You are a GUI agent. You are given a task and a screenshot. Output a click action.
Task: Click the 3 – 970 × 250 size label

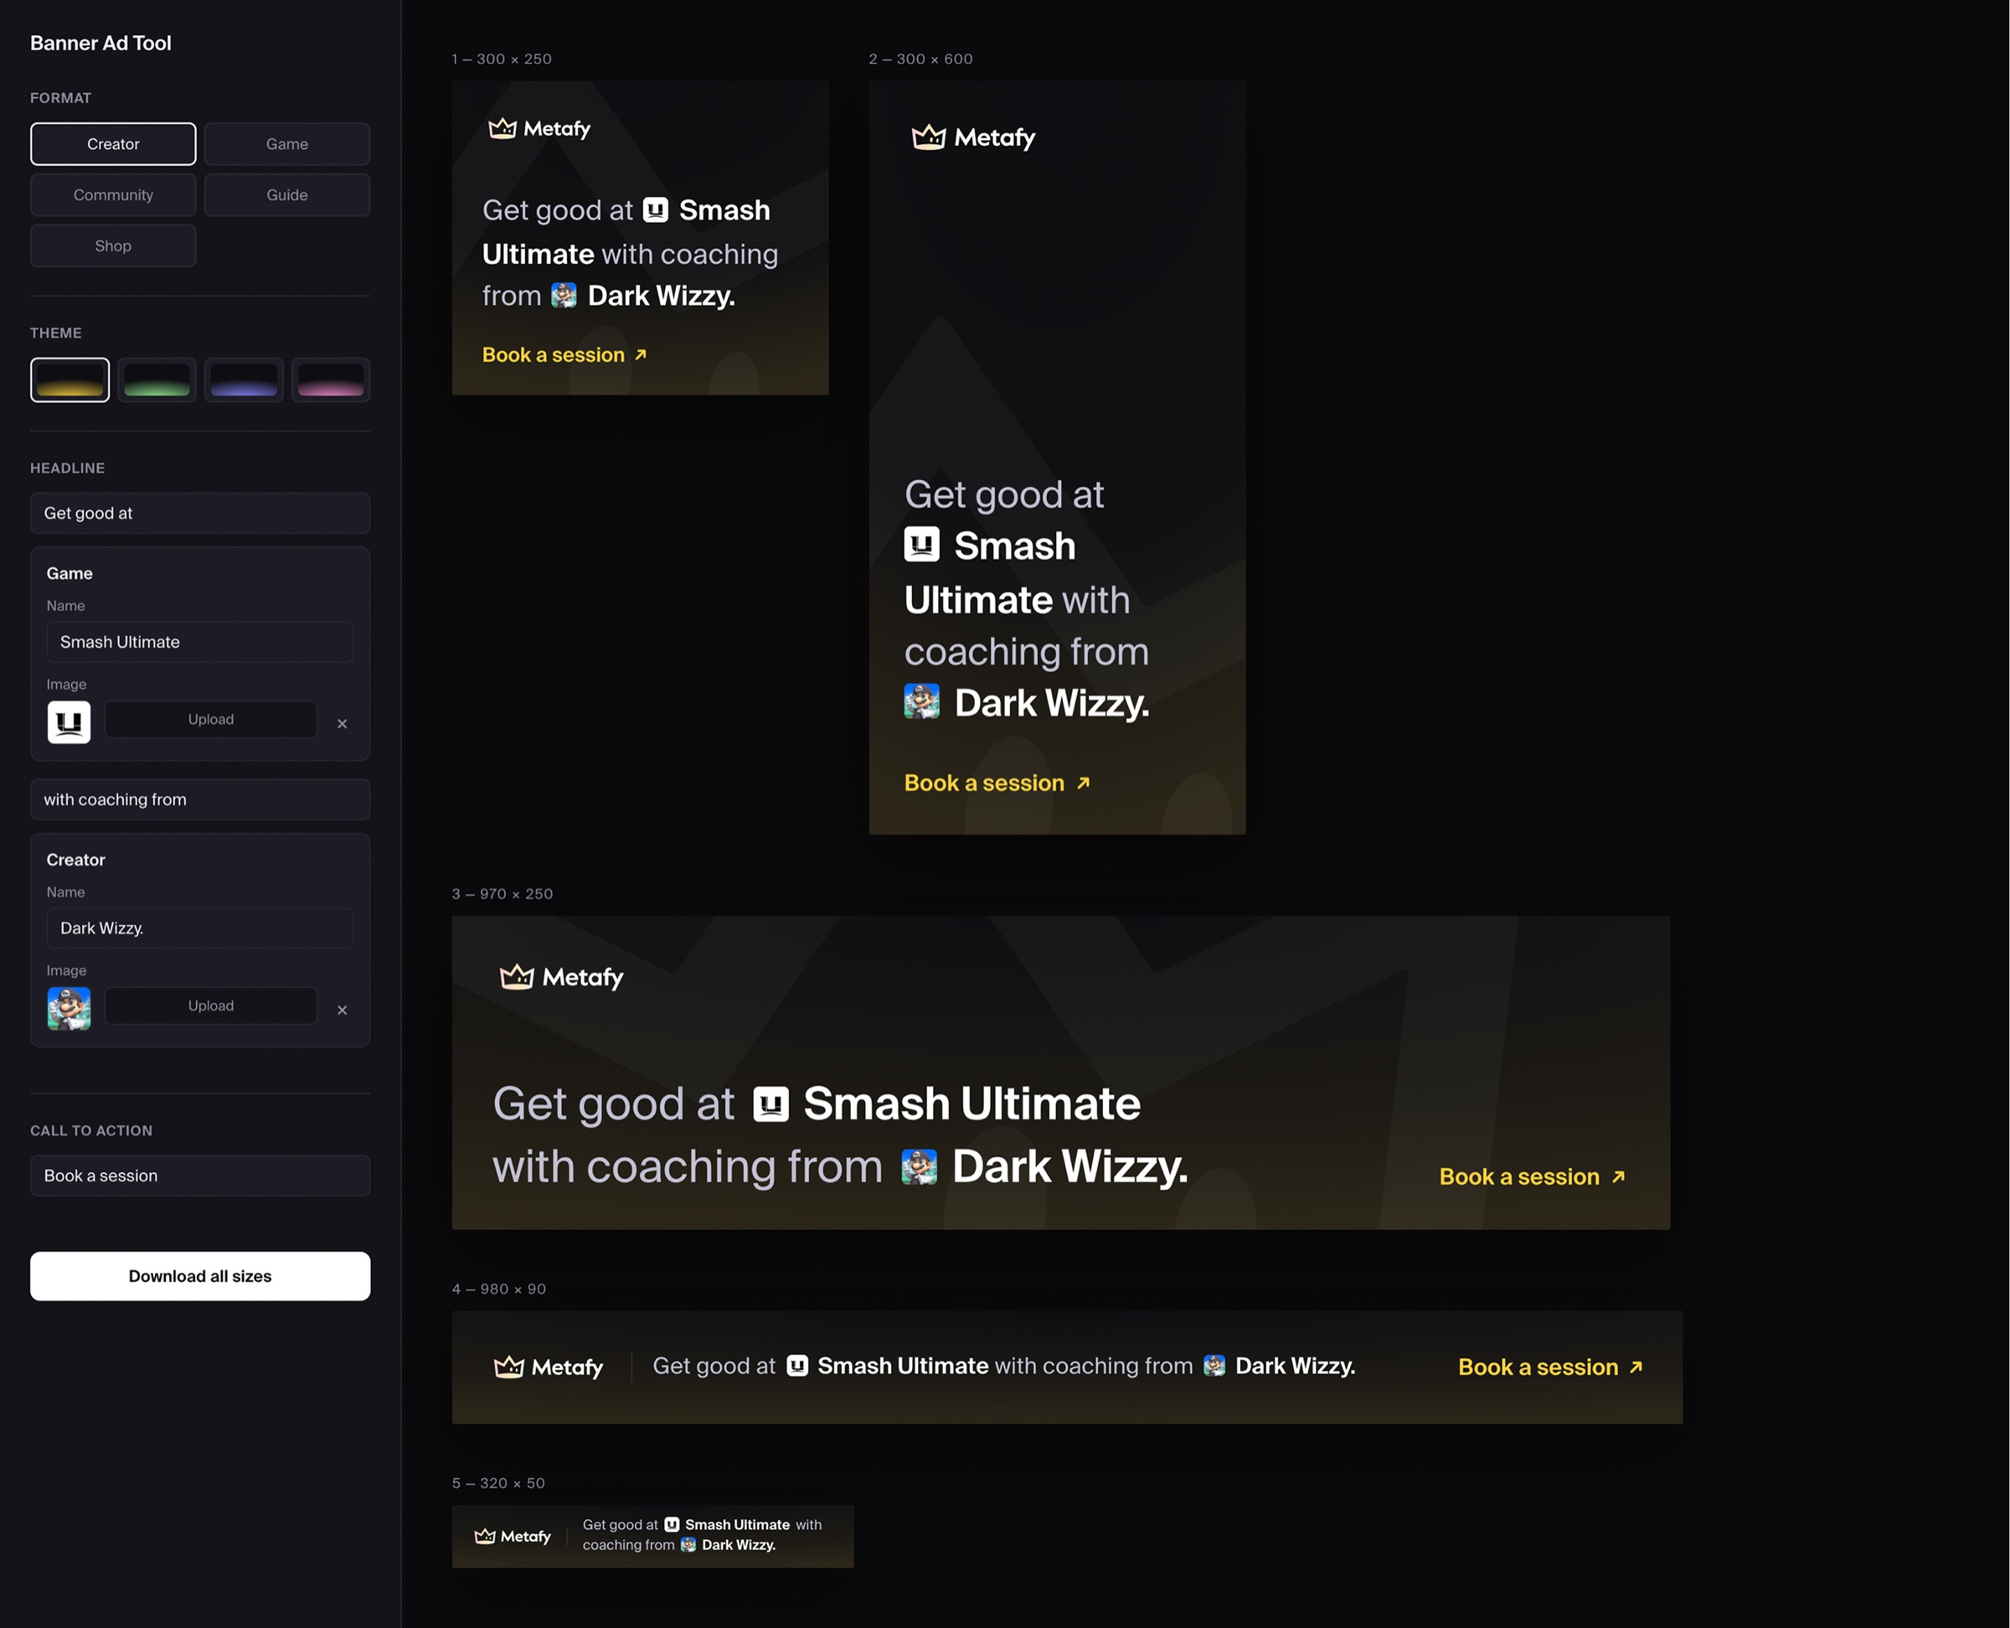coord(502,894)
